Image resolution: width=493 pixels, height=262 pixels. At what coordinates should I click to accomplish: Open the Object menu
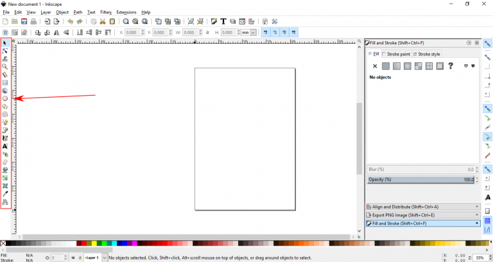(x=62, y=12)
